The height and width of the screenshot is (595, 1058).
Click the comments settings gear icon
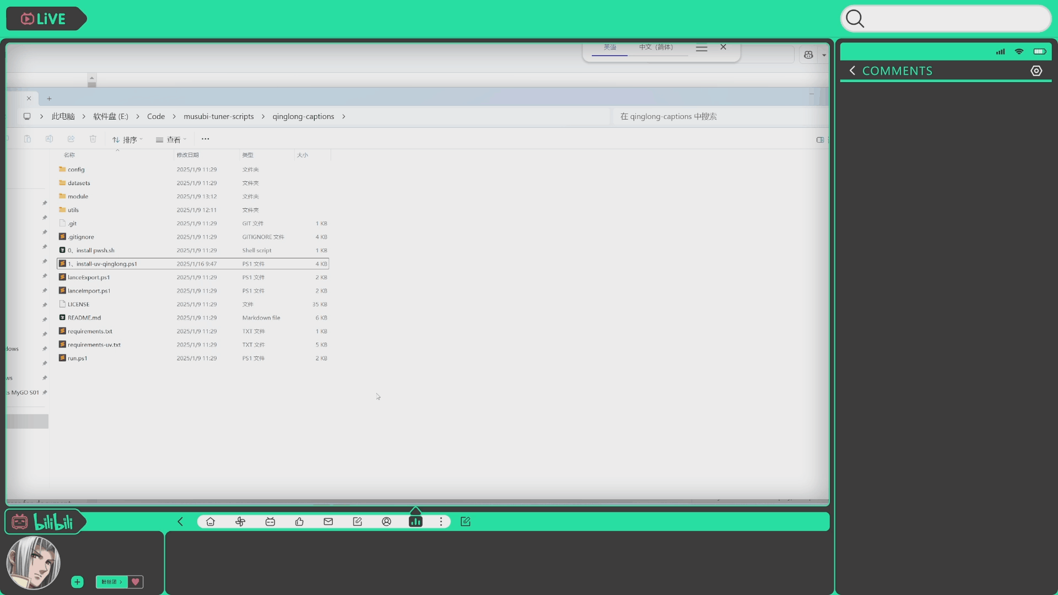pos(1037,71)
